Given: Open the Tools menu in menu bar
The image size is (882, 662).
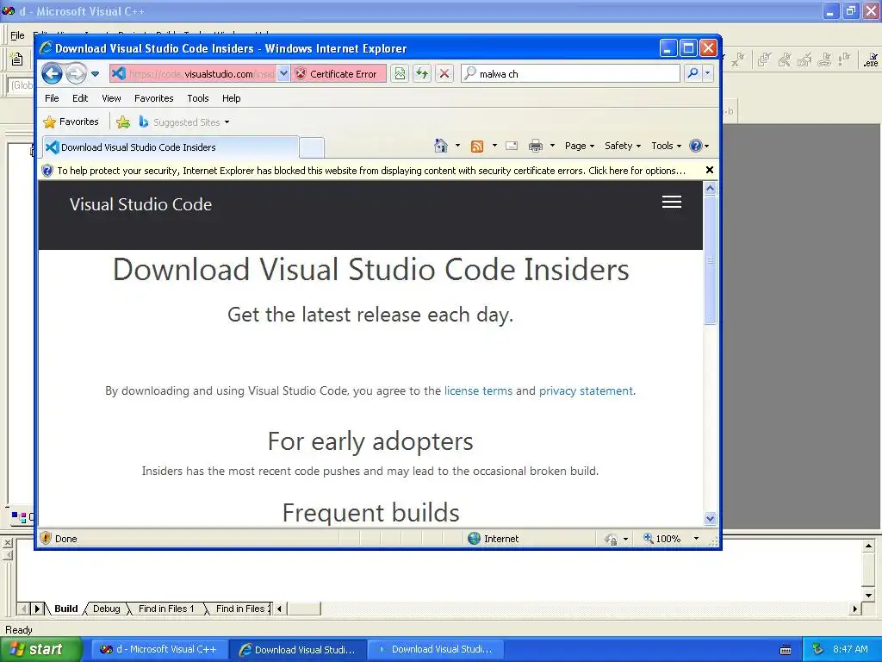Looking at the screenshot, I should (198, 98).
